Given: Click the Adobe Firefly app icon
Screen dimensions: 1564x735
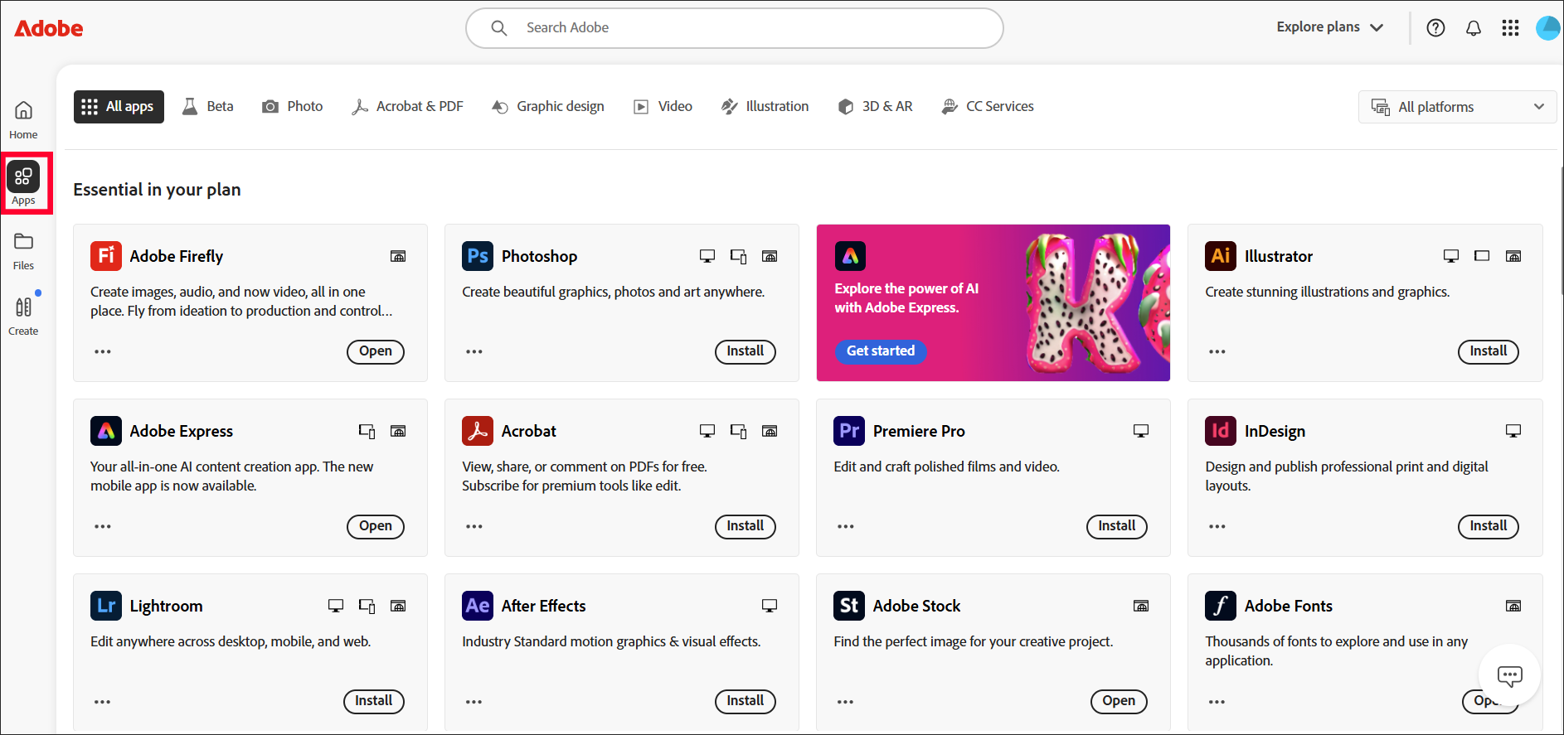Looking at the screenshot, I should click(106, 256).
